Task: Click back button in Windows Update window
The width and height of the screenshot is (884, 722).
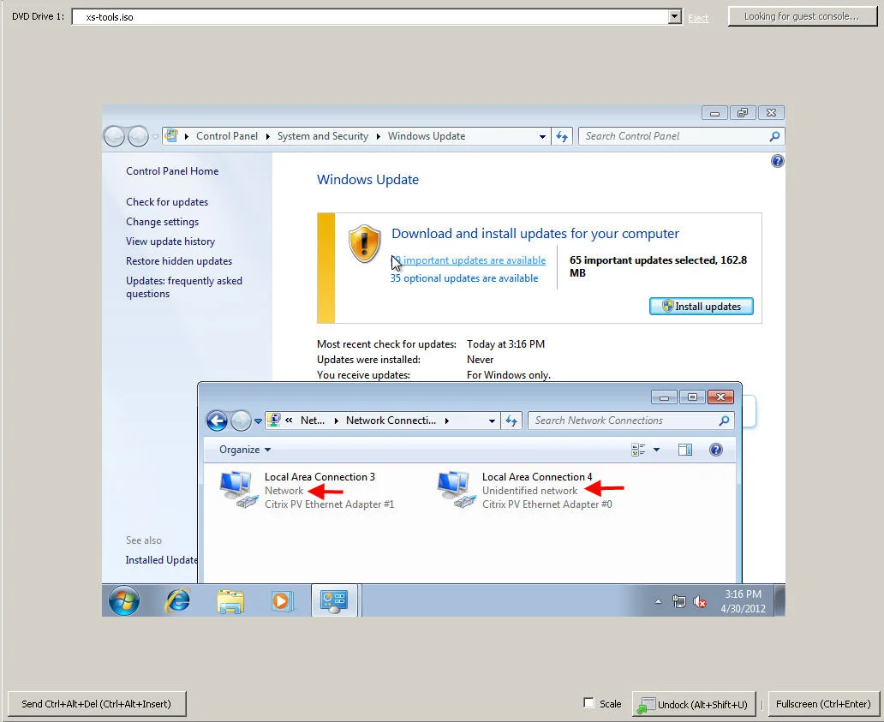Action: [x=114, y=136]
